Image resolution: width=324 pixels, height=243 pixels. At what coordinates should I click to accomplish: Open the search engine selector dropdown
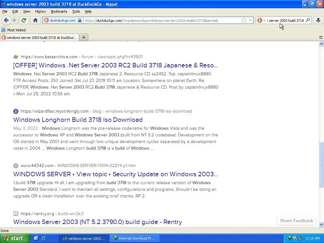pyautogui.click(x=261, y=20)
